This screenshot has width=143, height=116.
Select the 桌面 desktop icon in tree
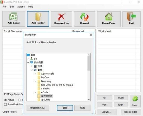[28, 55]
